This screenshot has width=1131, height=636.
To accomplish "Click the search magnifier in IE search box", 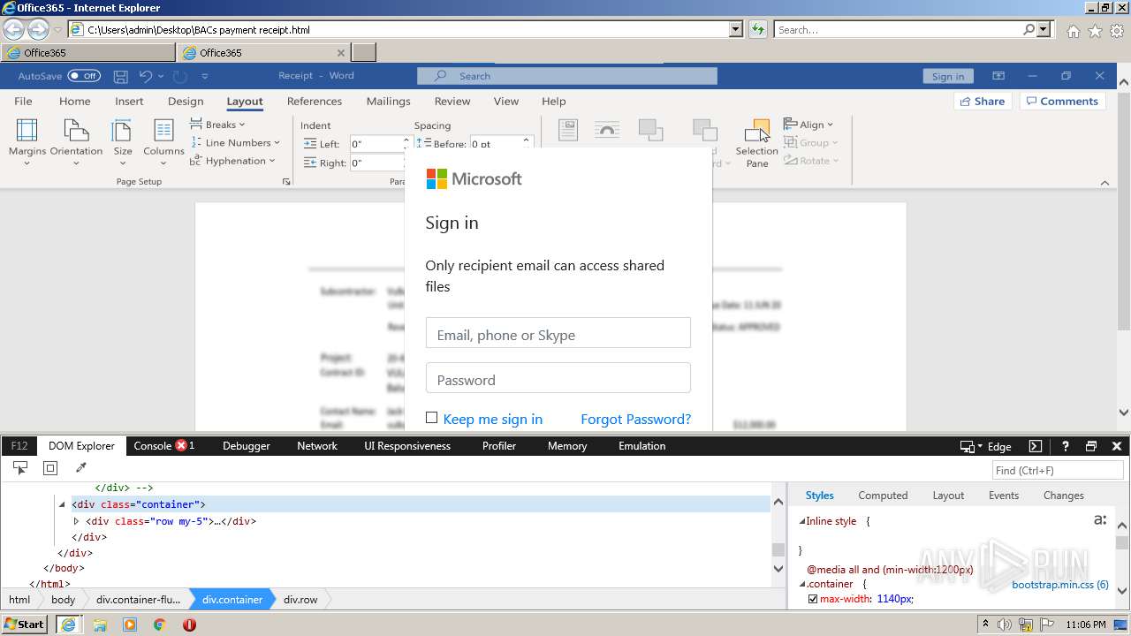I will click(x=1029, y=29).
